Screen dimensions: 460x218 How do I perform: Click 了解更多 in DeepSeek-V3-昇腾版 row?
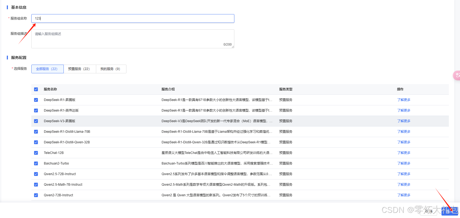point(404,121)
